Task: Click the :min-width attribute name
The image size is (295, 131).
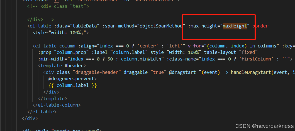Action: [x=51, y=59]
